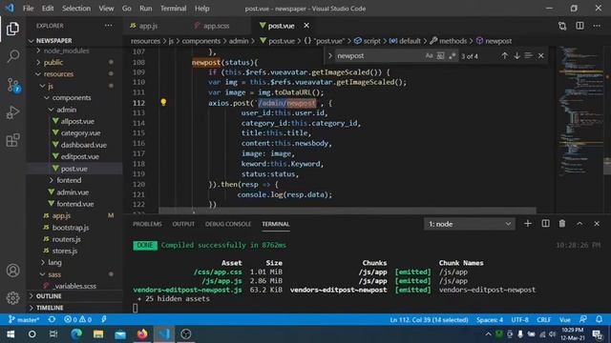Synchronize changes in status bar
Viewport: 611px width, 343px height.
(52, 320)
